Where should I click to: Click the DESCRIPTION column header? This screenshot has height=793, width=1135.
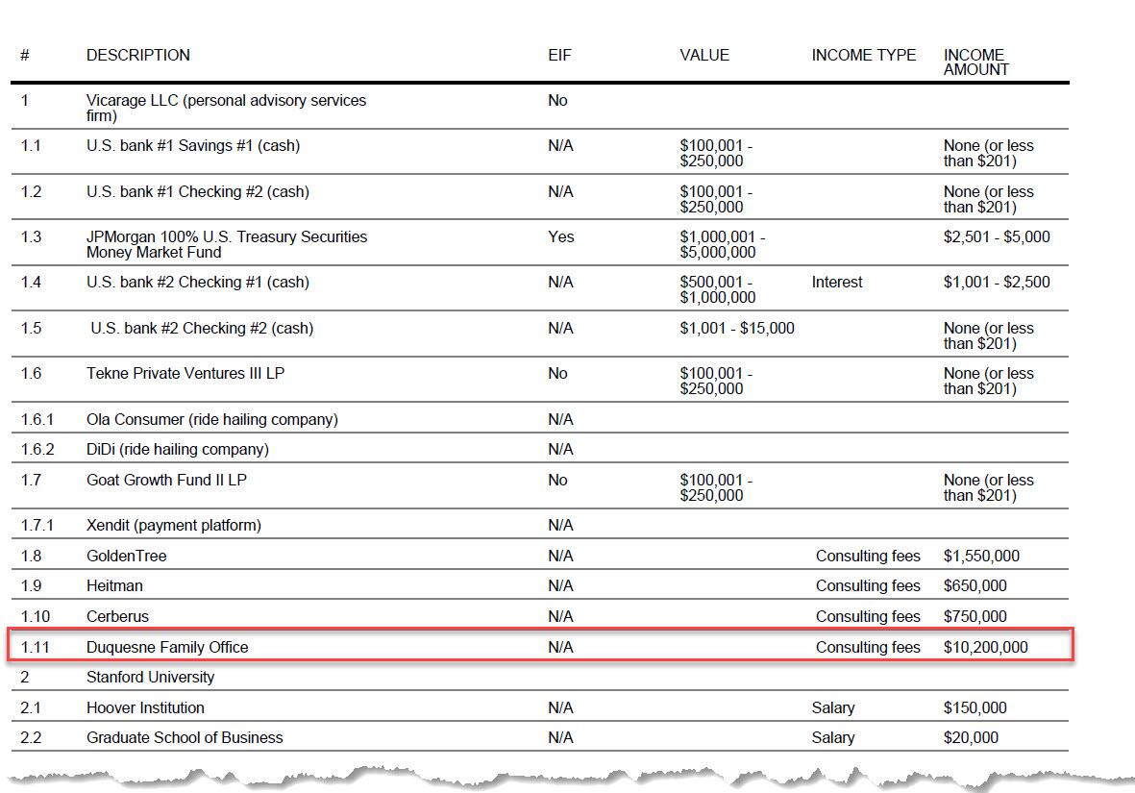coord(138,56)
